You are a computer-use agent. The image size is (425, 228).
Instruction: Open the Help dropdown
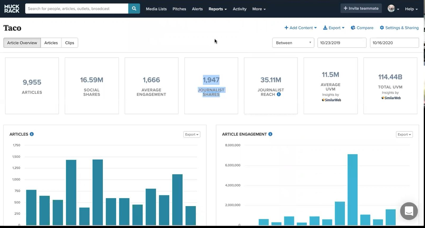tap(411, 9)
